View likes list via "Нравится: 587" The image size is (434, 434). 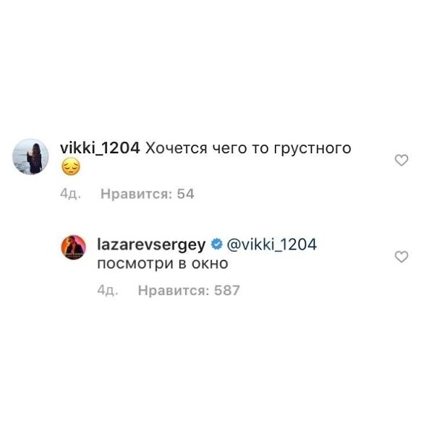pos(189,290)
